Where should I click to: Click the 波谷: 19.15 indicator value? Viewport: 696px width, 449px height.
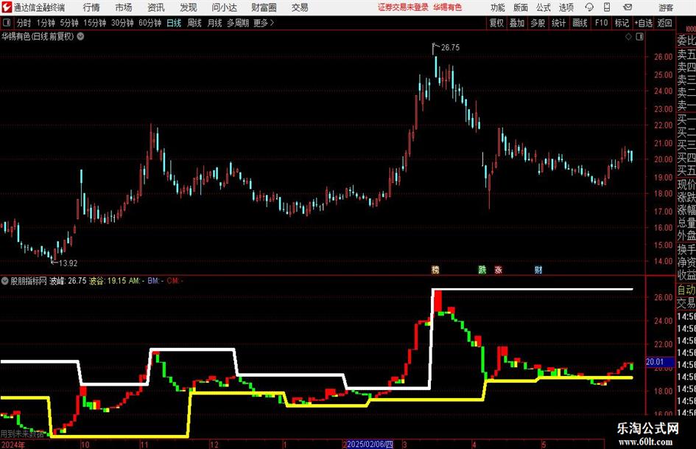[x=108, y=280]
